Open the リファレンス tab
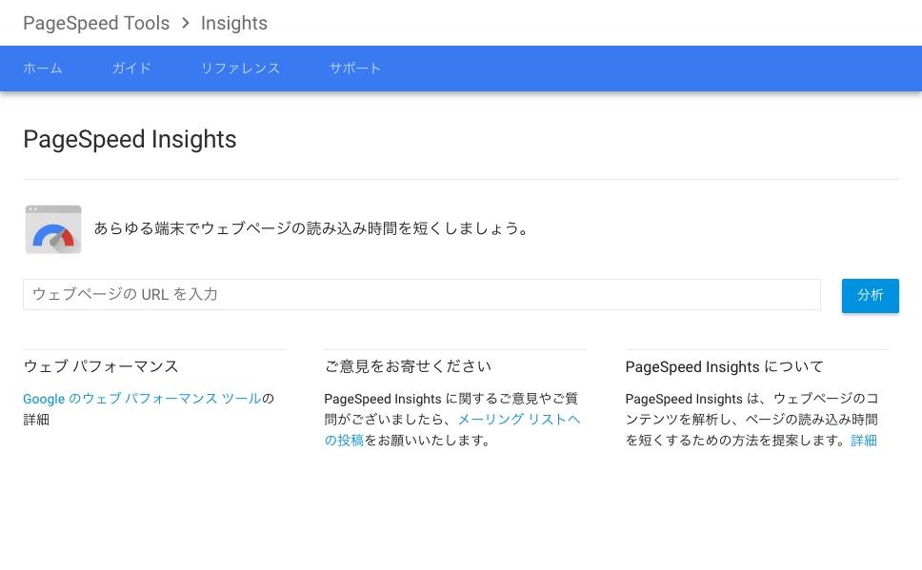Image resolution: width=922 pixels, height=570 pixels. pyautogui.click(x=240, y=69)
